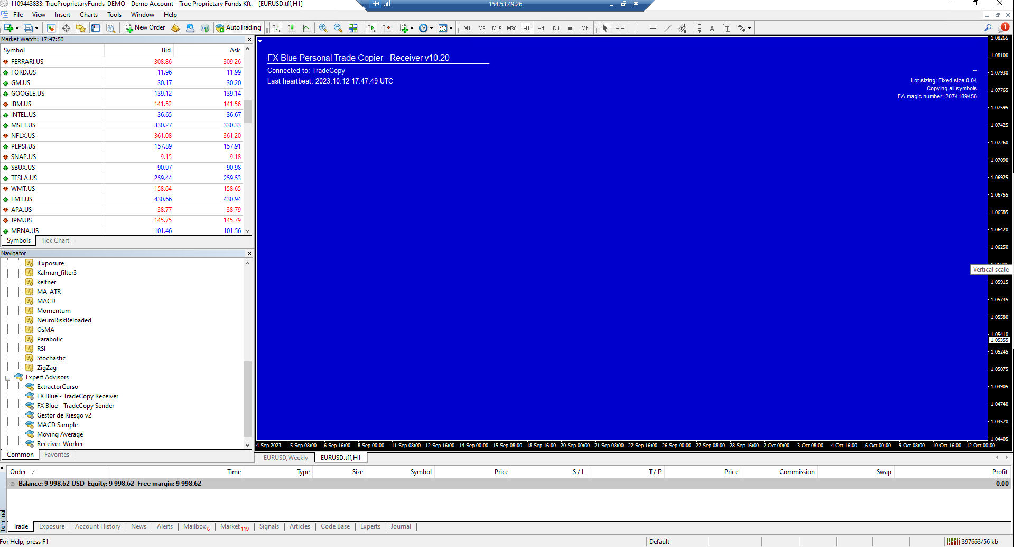Toggle the AutoTrading button
This screenshot has width=1014, height=547.
point(238,27)
